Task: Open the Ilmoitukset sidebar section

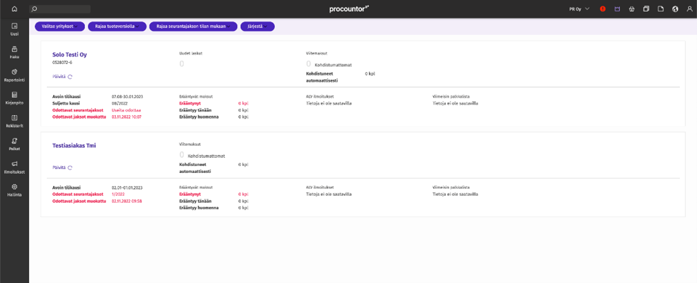Action: 15,167
